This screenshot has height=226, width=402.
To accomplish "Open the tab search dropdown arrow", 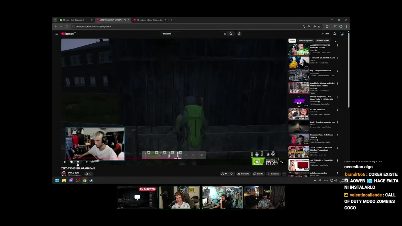I will tap(55, 20).
